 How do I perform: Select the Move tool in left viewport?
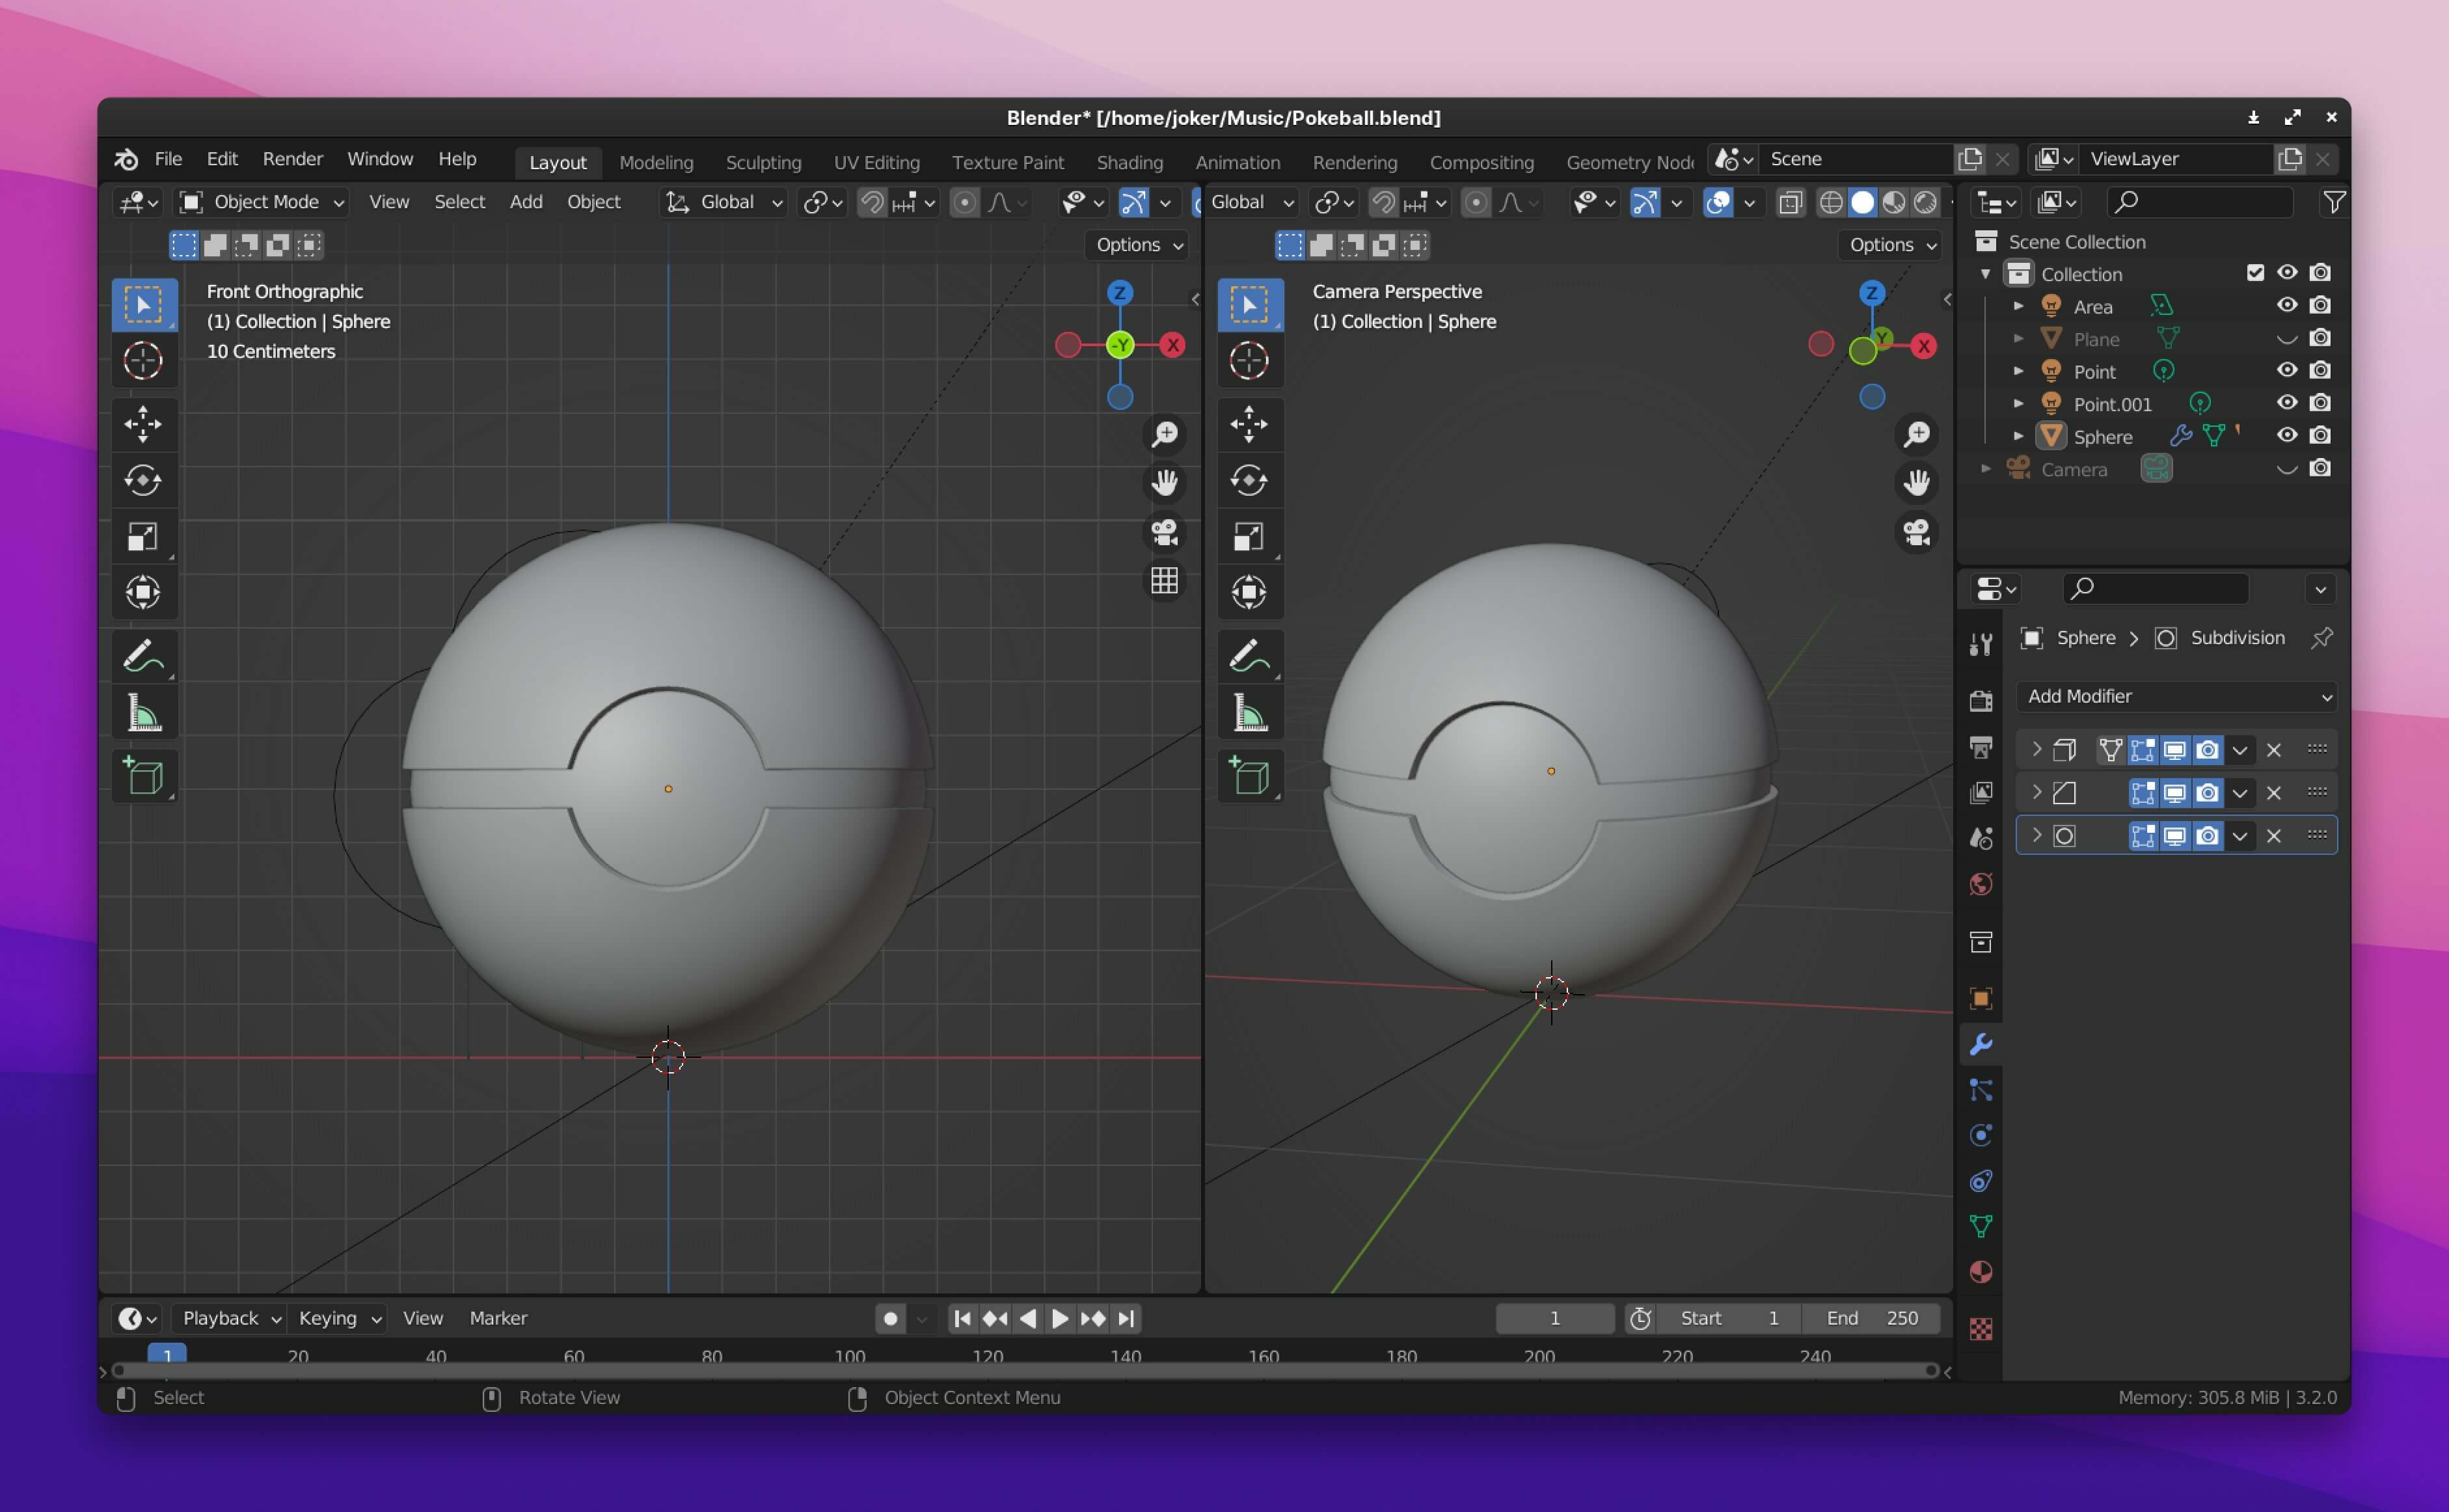tap(143, 424)
